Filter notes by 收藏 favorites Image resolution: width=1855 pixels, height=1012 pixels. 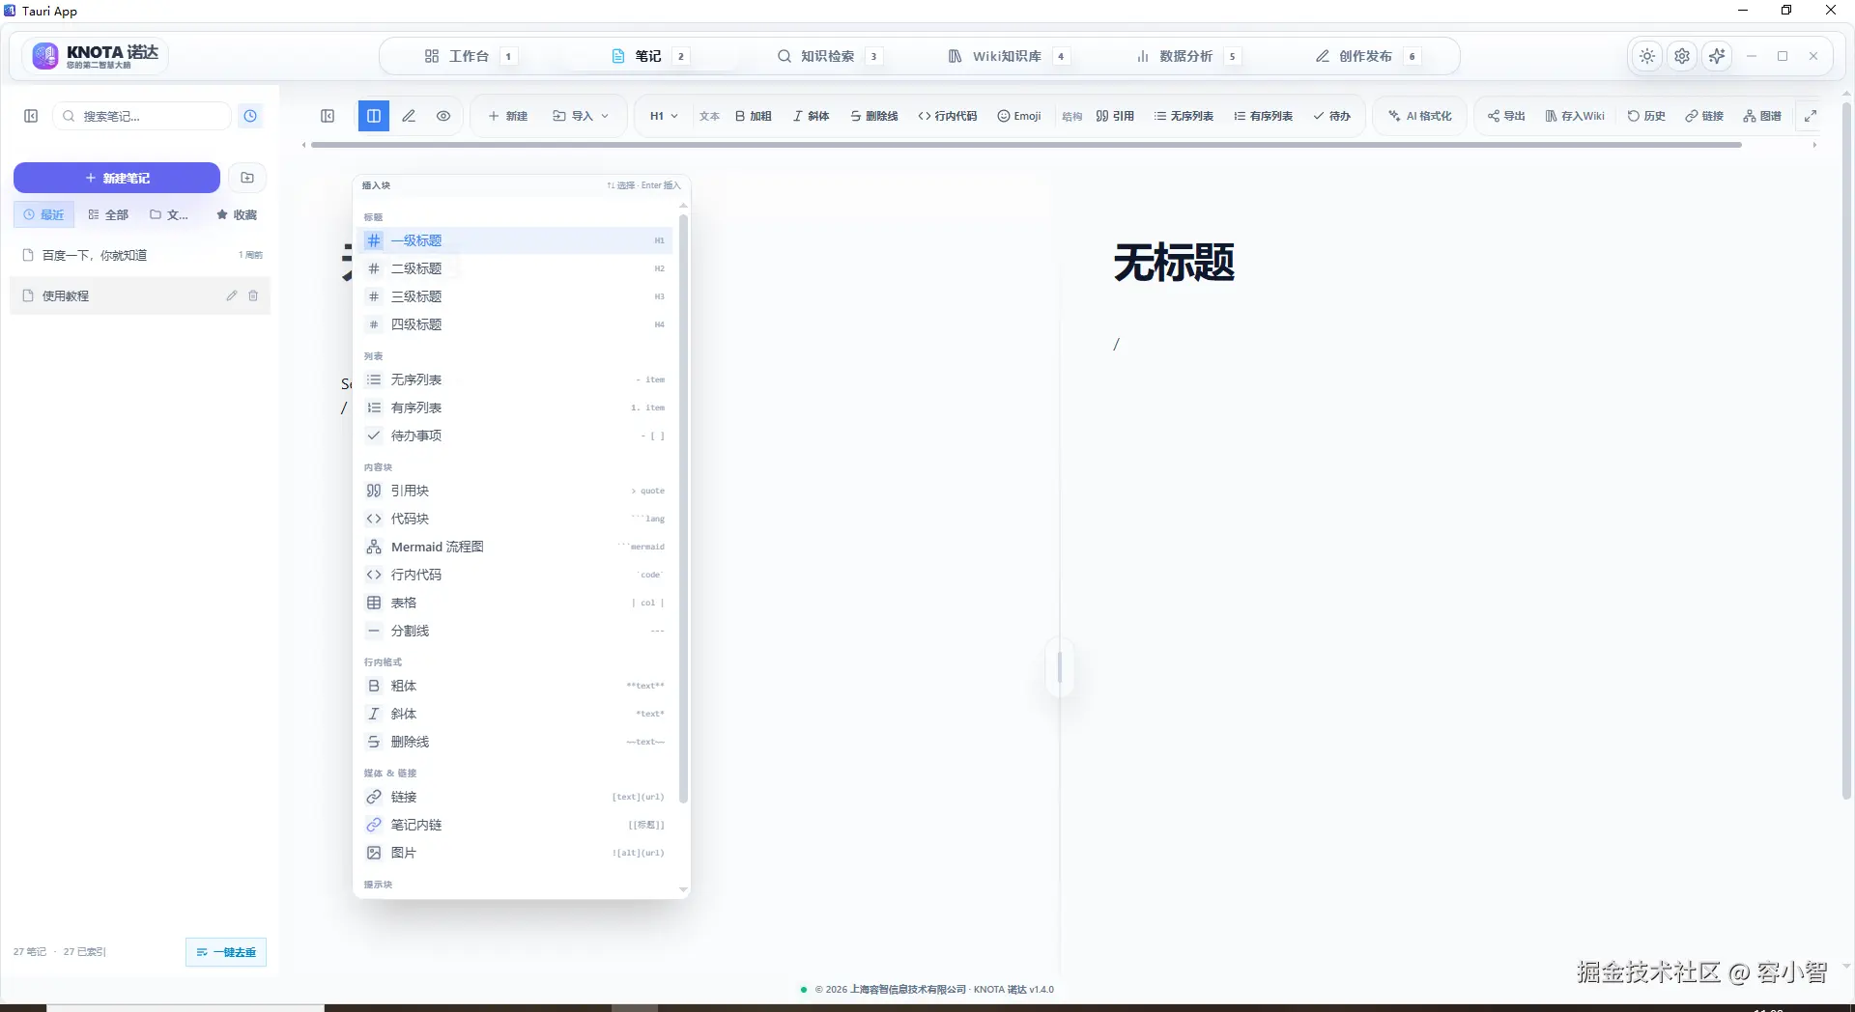point(237,214)
